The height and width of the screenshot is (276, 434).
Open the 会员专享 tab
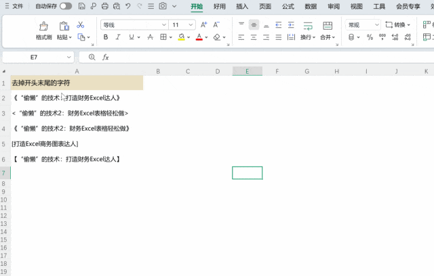pyautogui.click(x=408, y=6)
